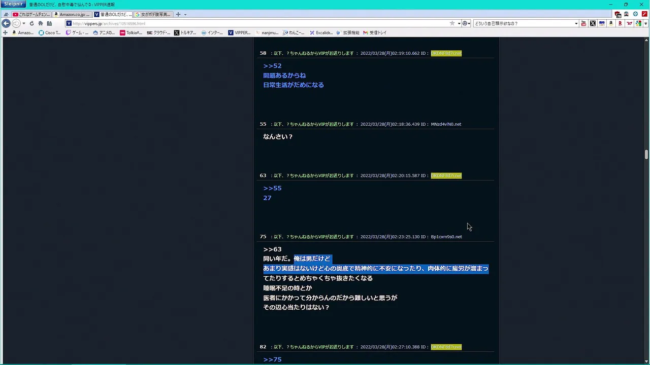Image resolution: width=650 pixels, height=365 pixels.
Task: Open 拡張機能 bookmark
Action: tap(348, 32)
